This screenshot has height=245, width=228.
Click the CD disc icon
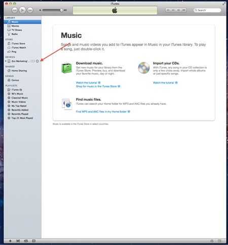pyautogui.click(x=144, y=68)
